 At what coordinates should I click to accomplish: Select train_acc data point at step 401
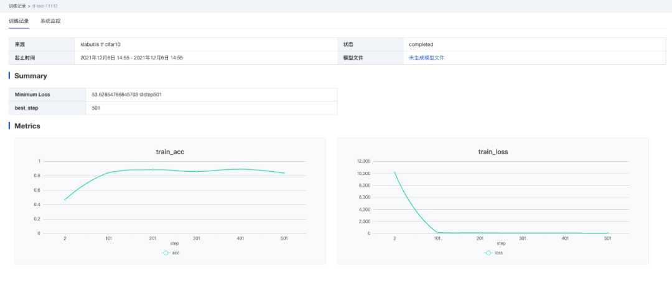(241, 169)
